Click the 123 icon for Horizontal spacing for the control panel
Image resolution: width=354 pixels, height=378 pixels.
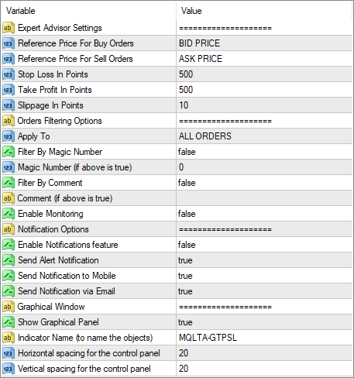9,353
